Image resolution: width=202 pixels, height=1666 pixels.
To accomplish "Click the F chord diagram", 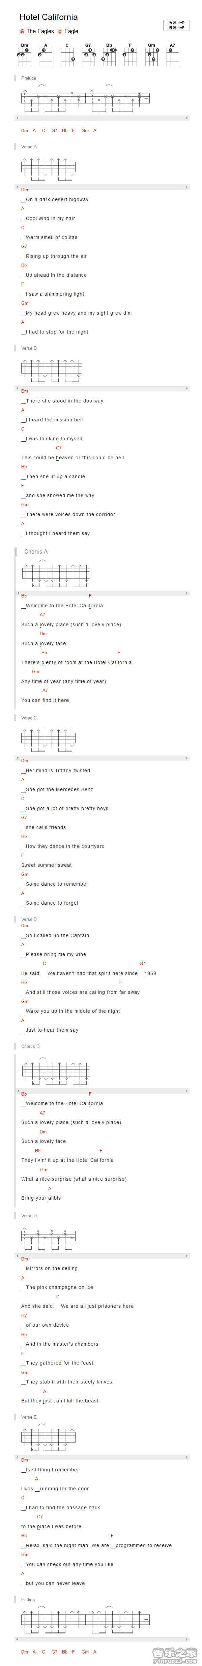I will pos(130,55).
